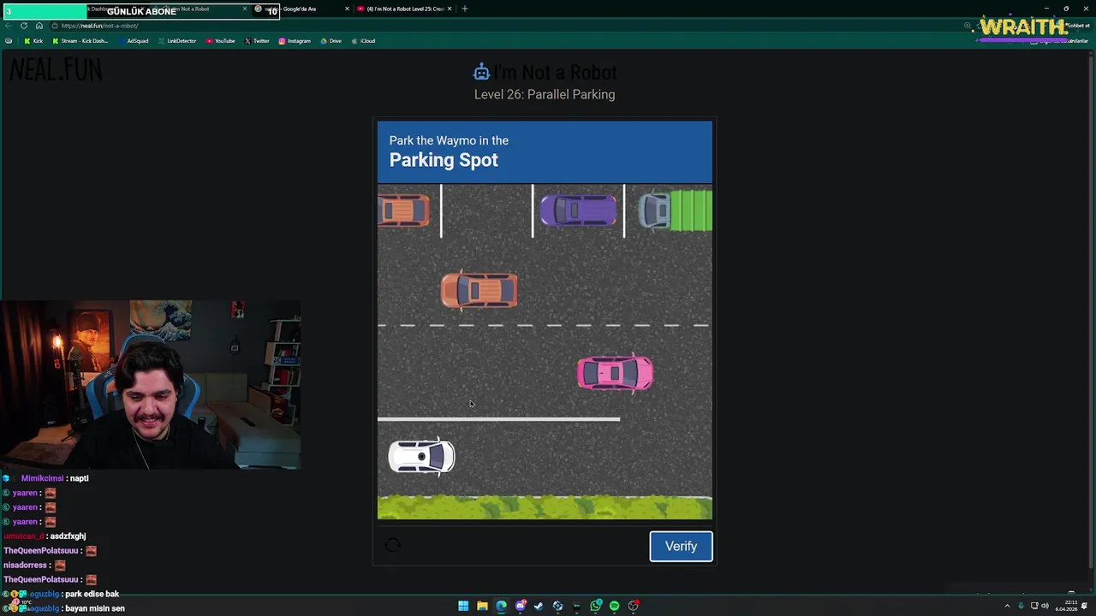Screen dimensions: 1096x616
Task: Open the Kick bookmark
Action: 33,41
